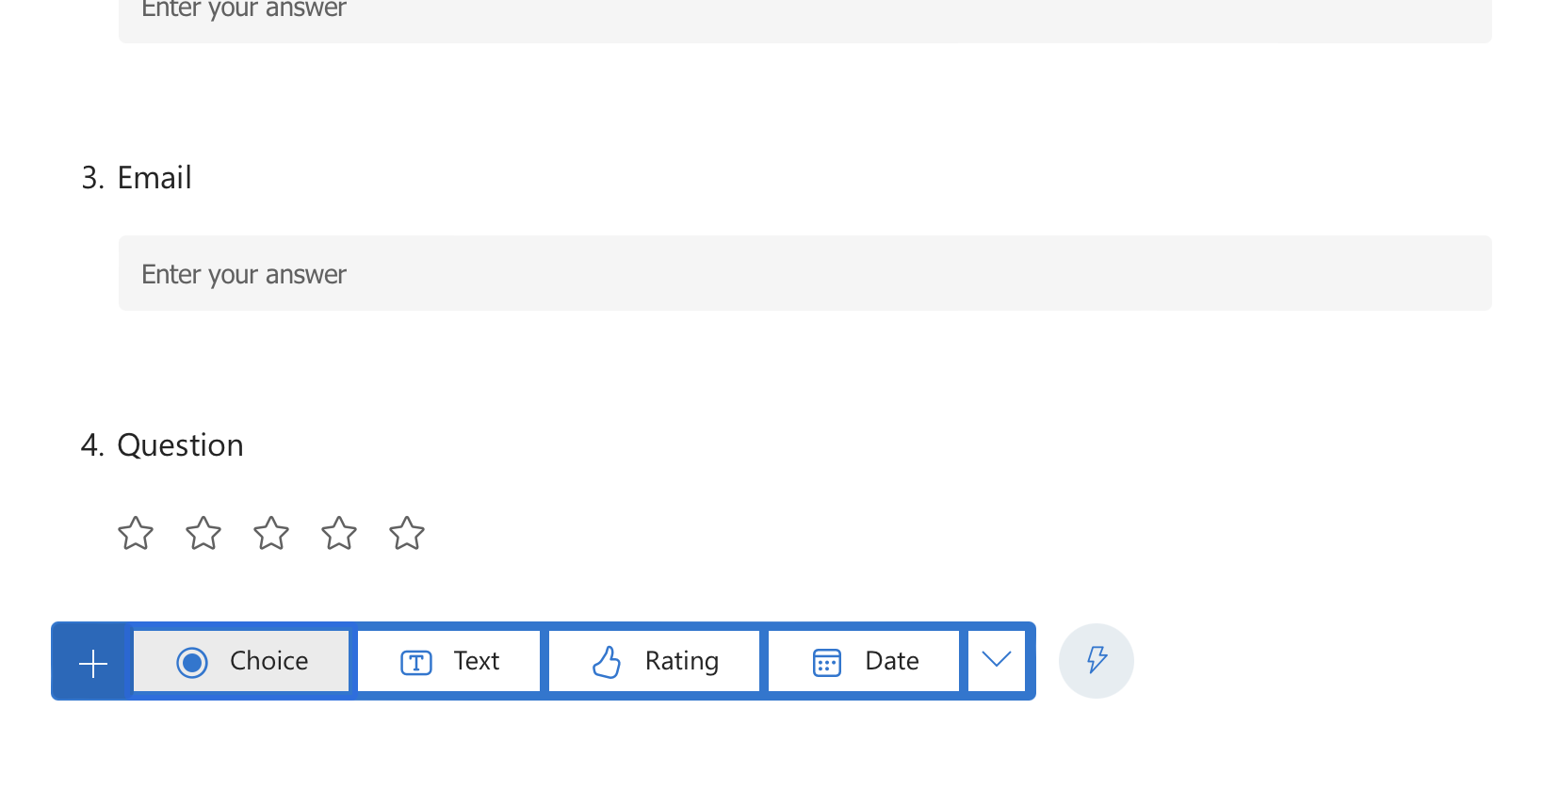Image resolution: width=1560 pixels, height=806 pixels.
Task: Click the Email question title
Action: 154,177
